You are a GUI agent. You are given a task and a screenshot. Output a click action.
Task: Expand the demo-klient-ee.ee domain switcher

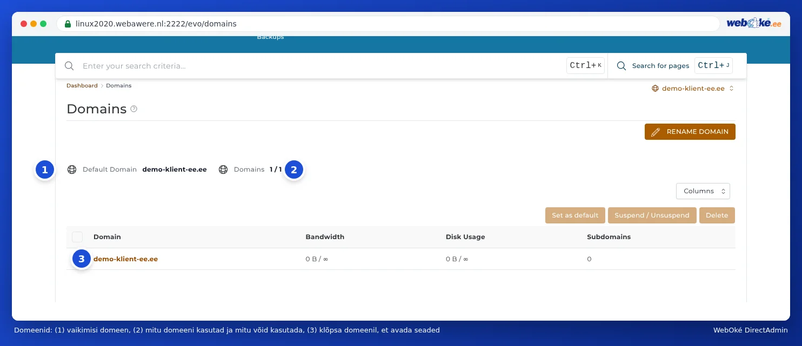693,89
